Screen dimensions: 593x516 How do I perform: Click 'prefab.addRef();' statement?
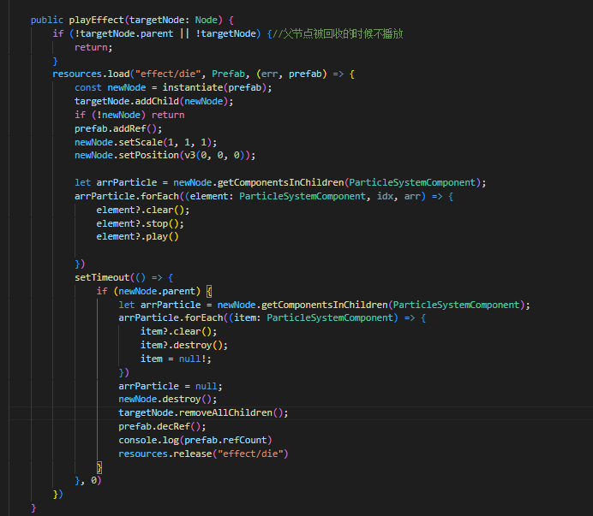(118, 129)
